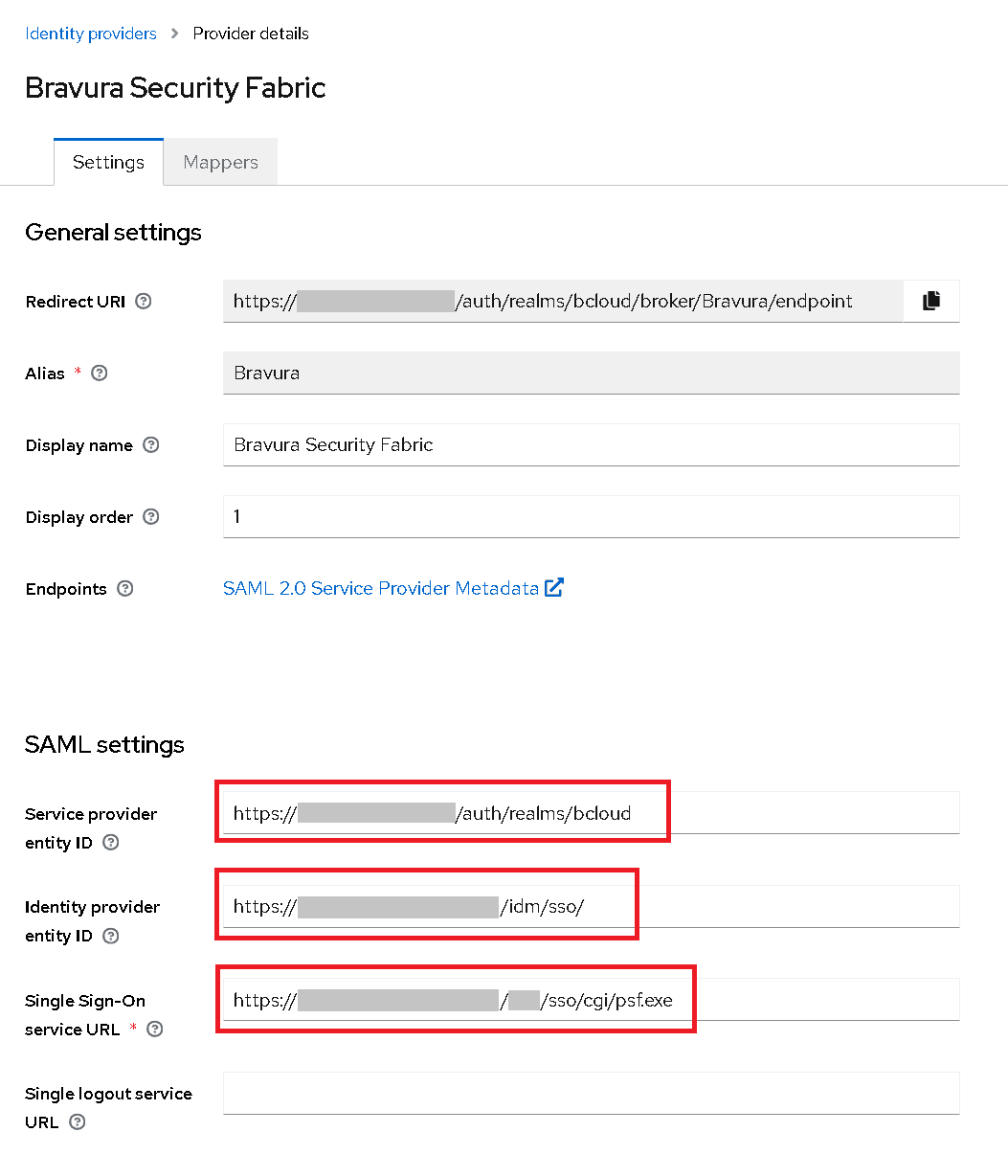Show help for Single Sign-On service URL
The image size is (1008, 1155).
[x=154, y=1030]
